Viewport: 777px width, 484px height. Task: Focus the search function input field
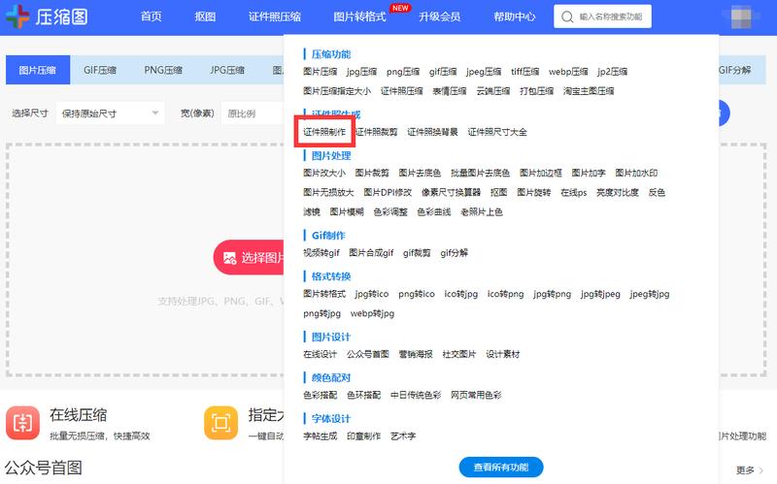602,16
